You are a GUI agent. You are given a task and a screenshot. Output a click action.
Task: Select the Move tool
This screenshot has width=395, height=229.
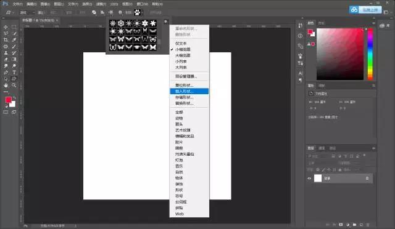tap(6, 27)
